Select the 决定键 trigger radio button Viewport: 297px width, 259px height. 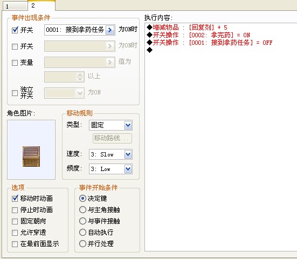[82, 199]
